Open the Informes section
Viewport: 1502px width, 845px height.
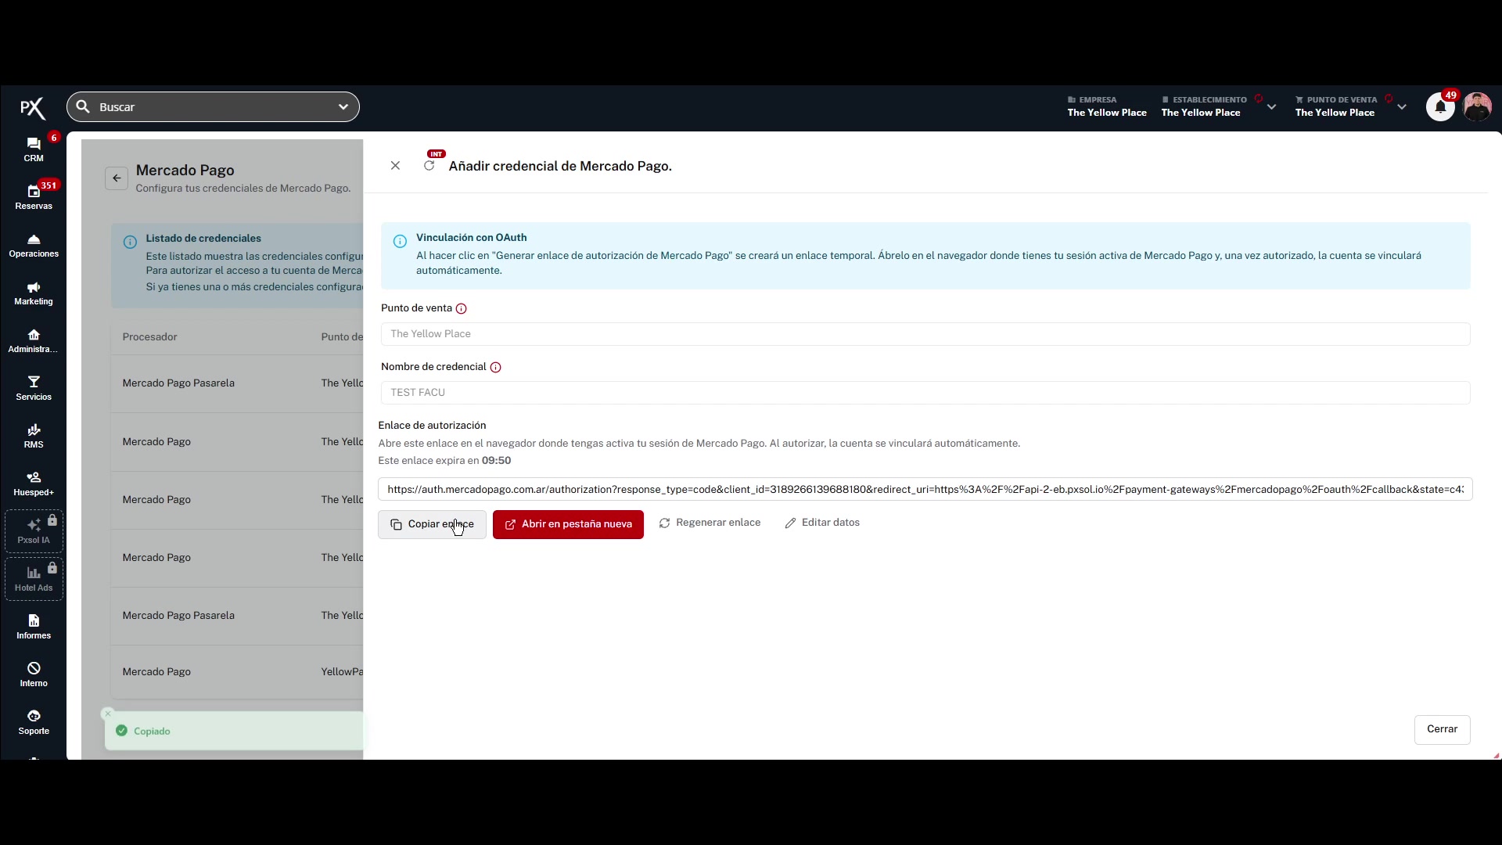pos(34,627)
